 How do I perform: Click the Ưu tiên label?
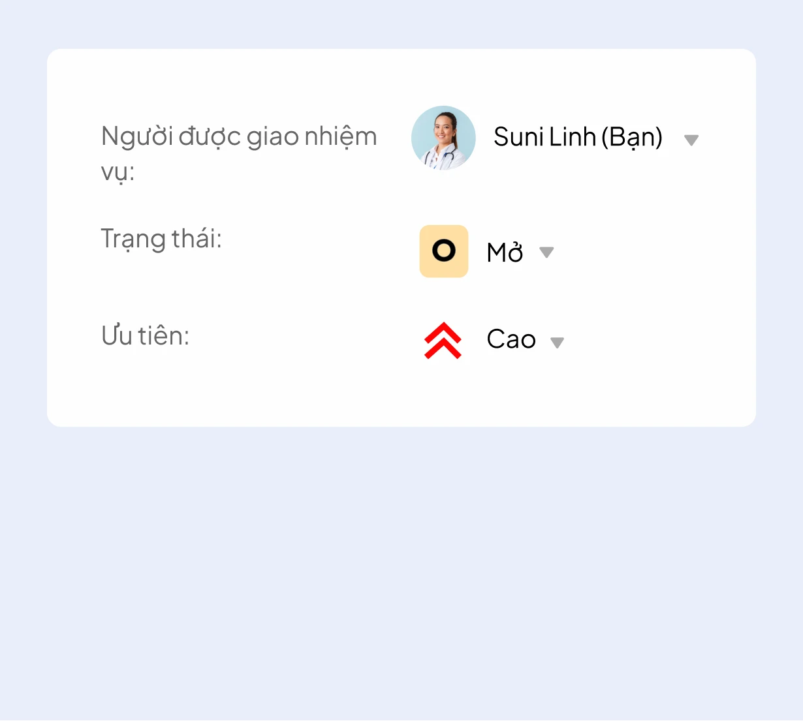point(145,336)
